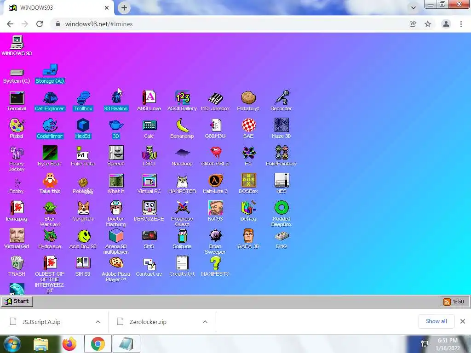The width and height of the screenshot is (471, 353).
Task: Launch the LSDJ icon
Action: [x=149, y=153]
